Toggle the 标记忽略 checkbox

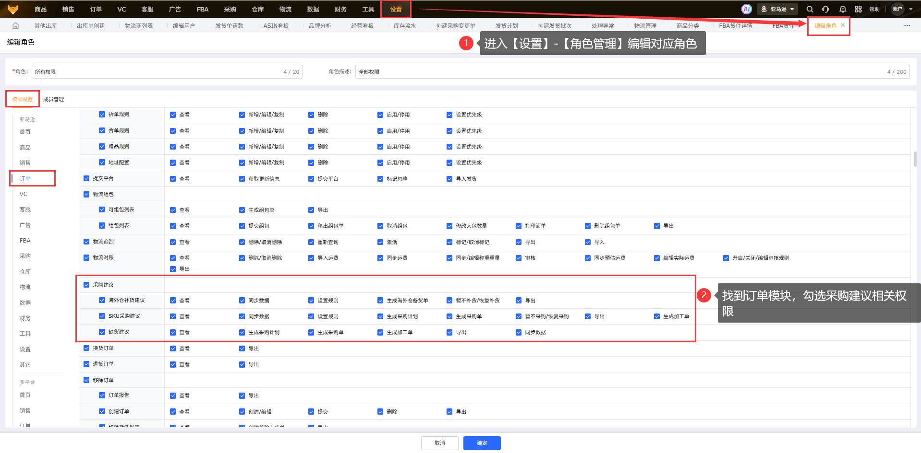click(x=380, y=179)
